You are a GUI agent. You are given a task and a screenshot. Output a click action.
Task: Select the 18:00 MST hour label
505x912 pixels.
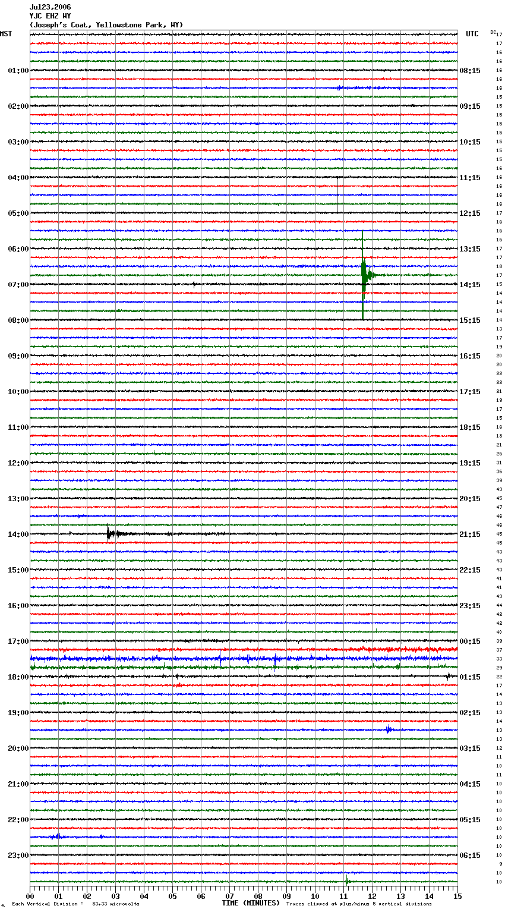coord(18,677)
